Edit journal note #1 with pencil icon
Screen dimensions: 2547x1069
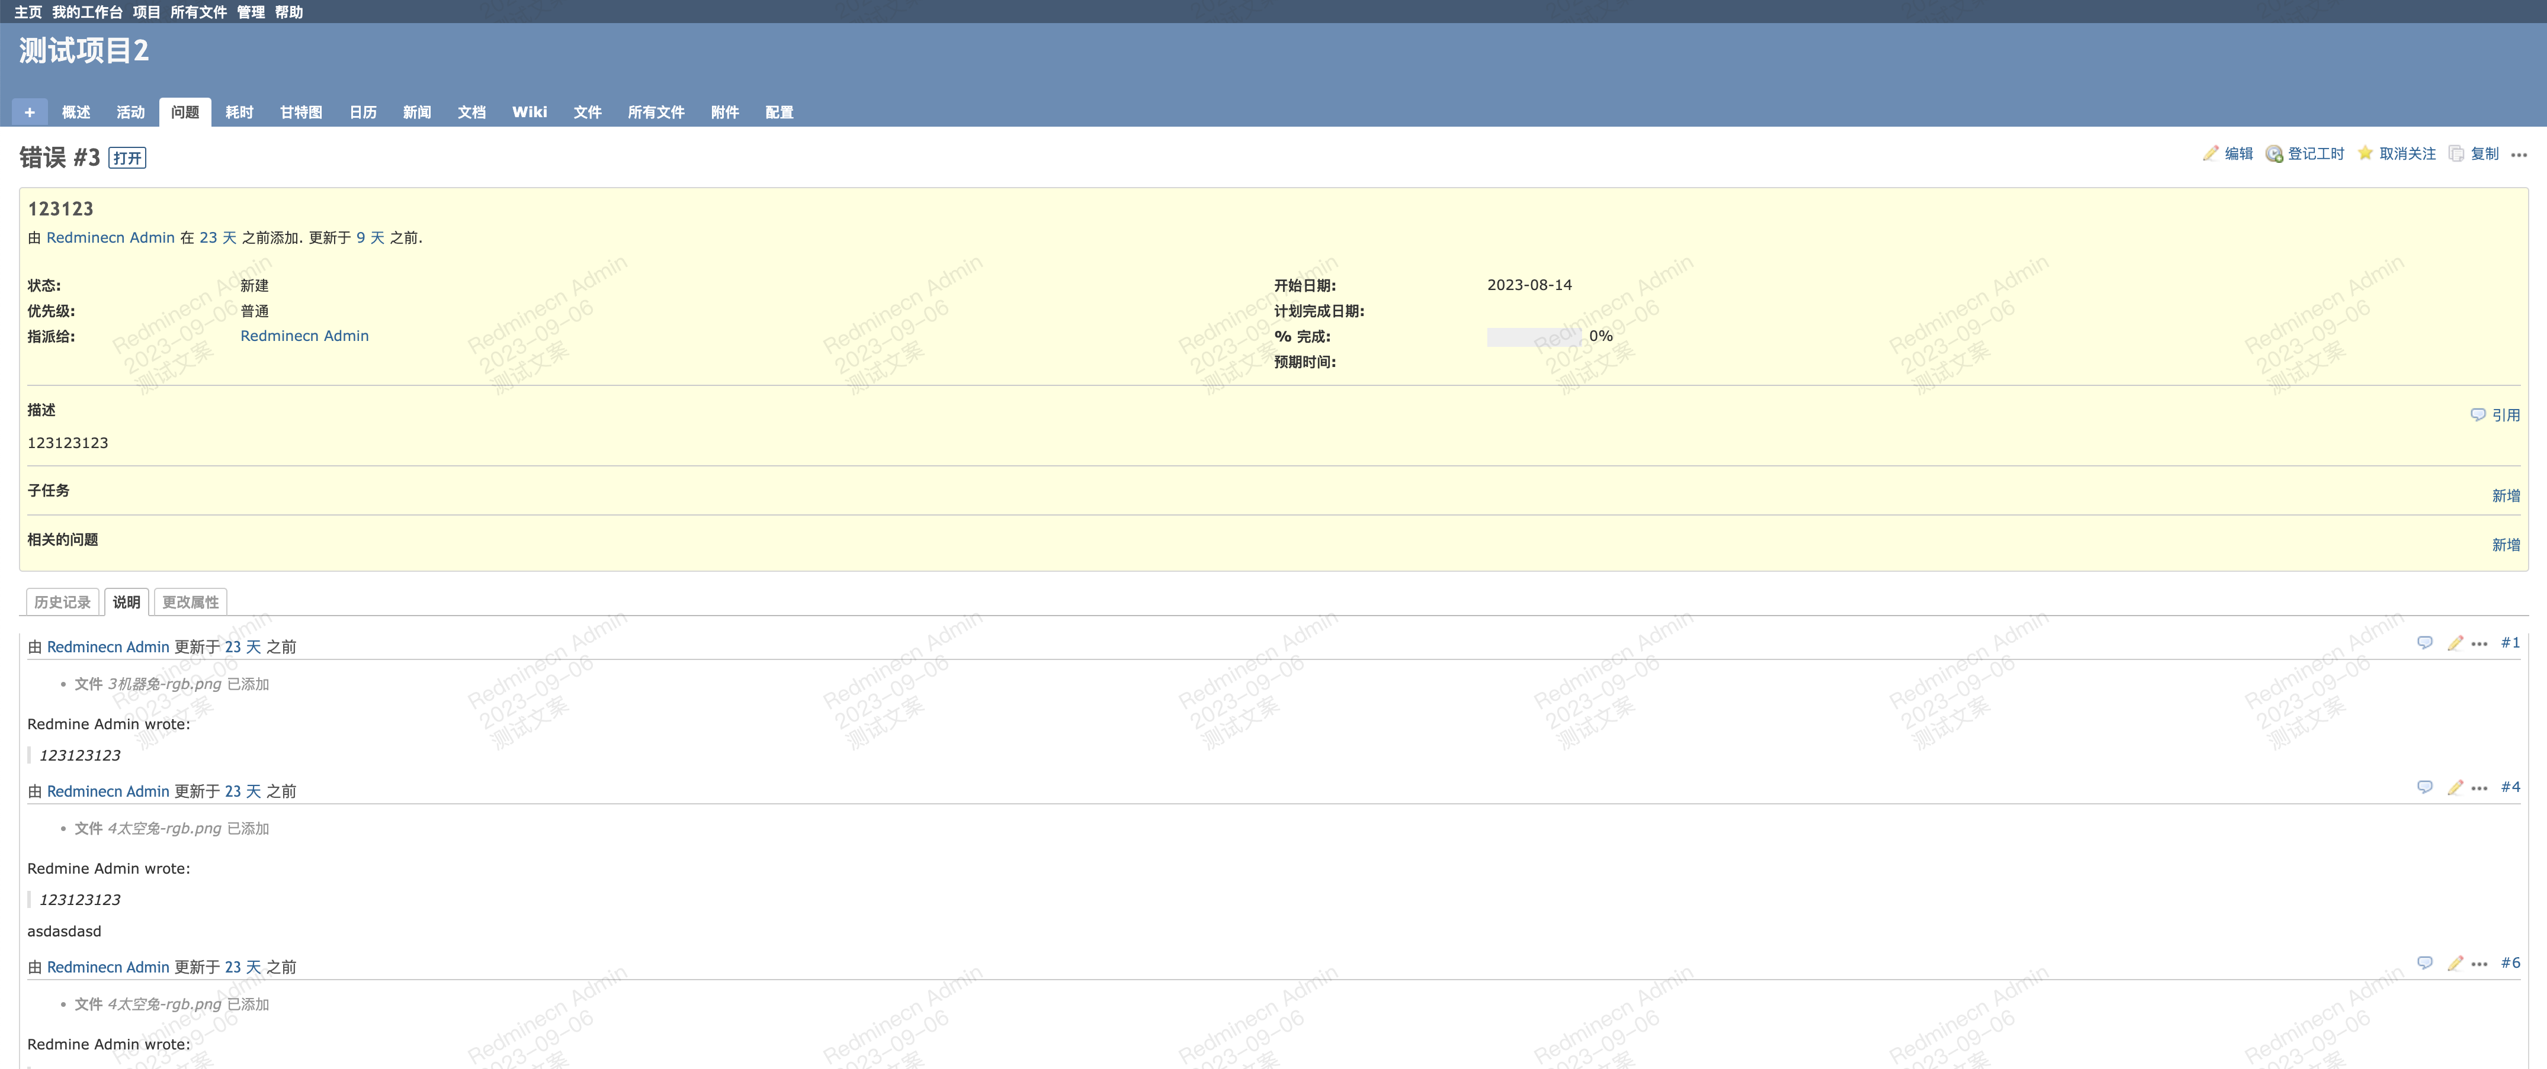(x=2454, y=643)
